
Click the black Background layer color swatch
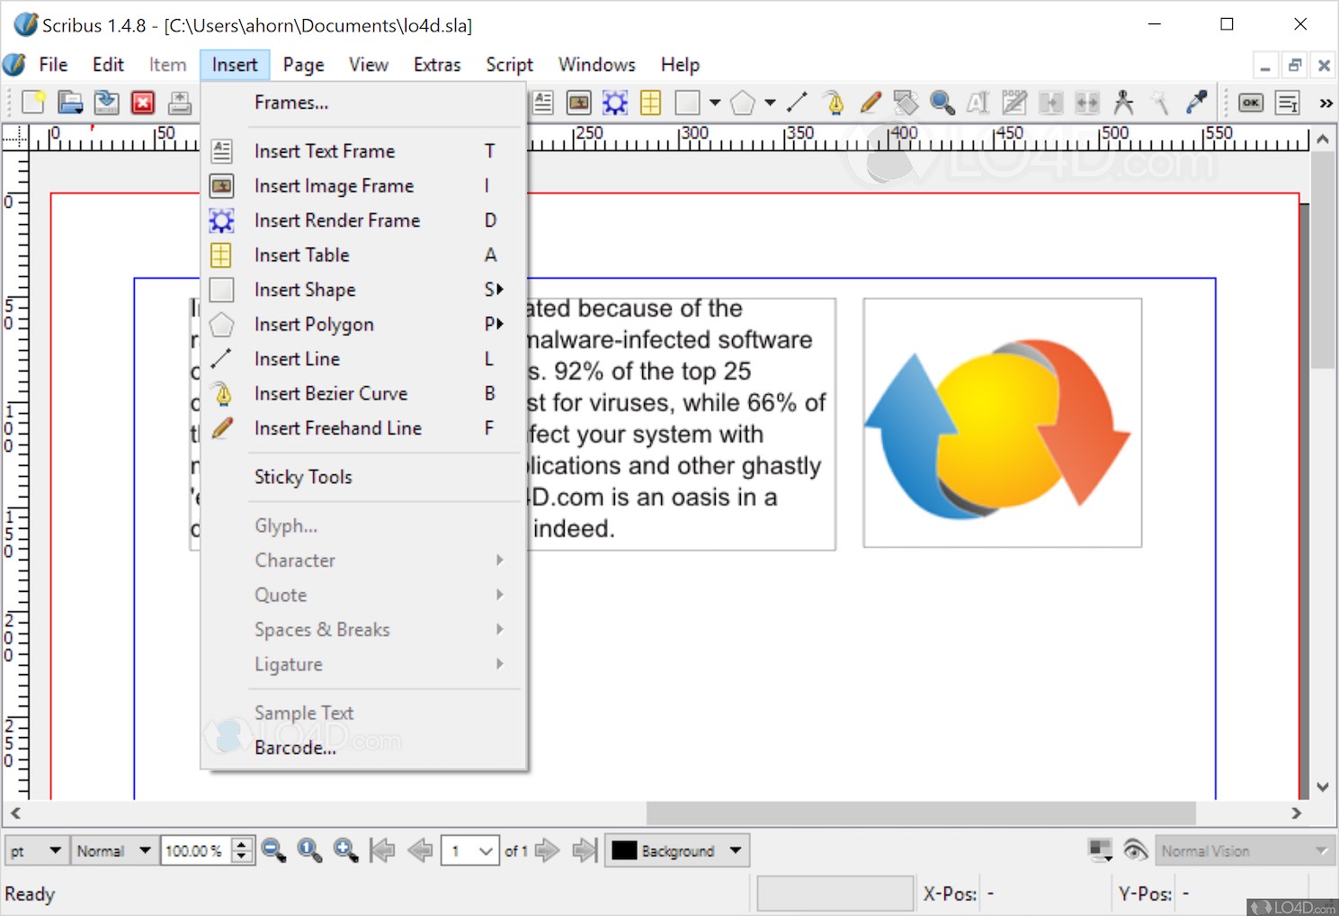click(x=624, y=850)
